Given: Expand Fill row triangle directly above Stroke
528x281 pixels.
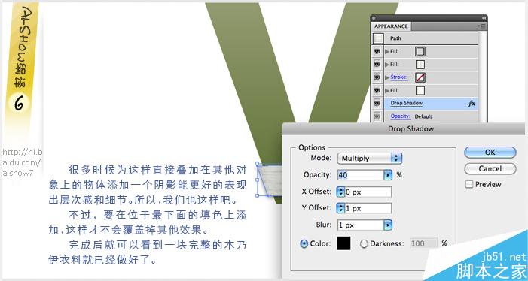Looking at the screenshot, I should [x=387, y=65].
